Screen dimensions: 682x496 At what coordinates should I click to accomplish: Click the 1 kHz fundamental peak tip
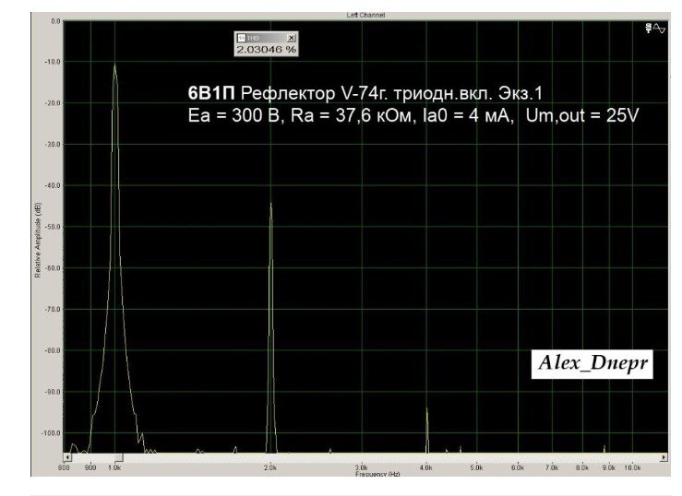click(x=114, y=65)
